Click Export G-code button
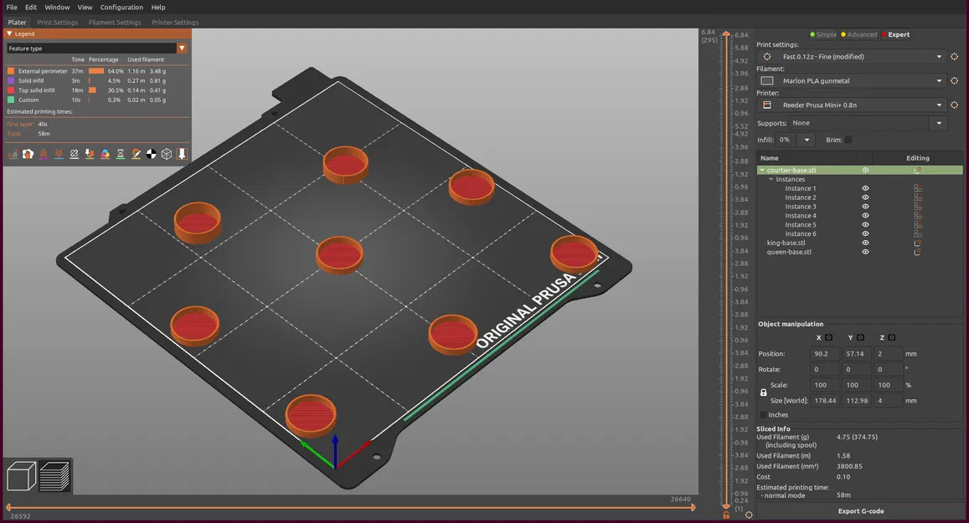The image size is (969, 523). click(860, 511)
